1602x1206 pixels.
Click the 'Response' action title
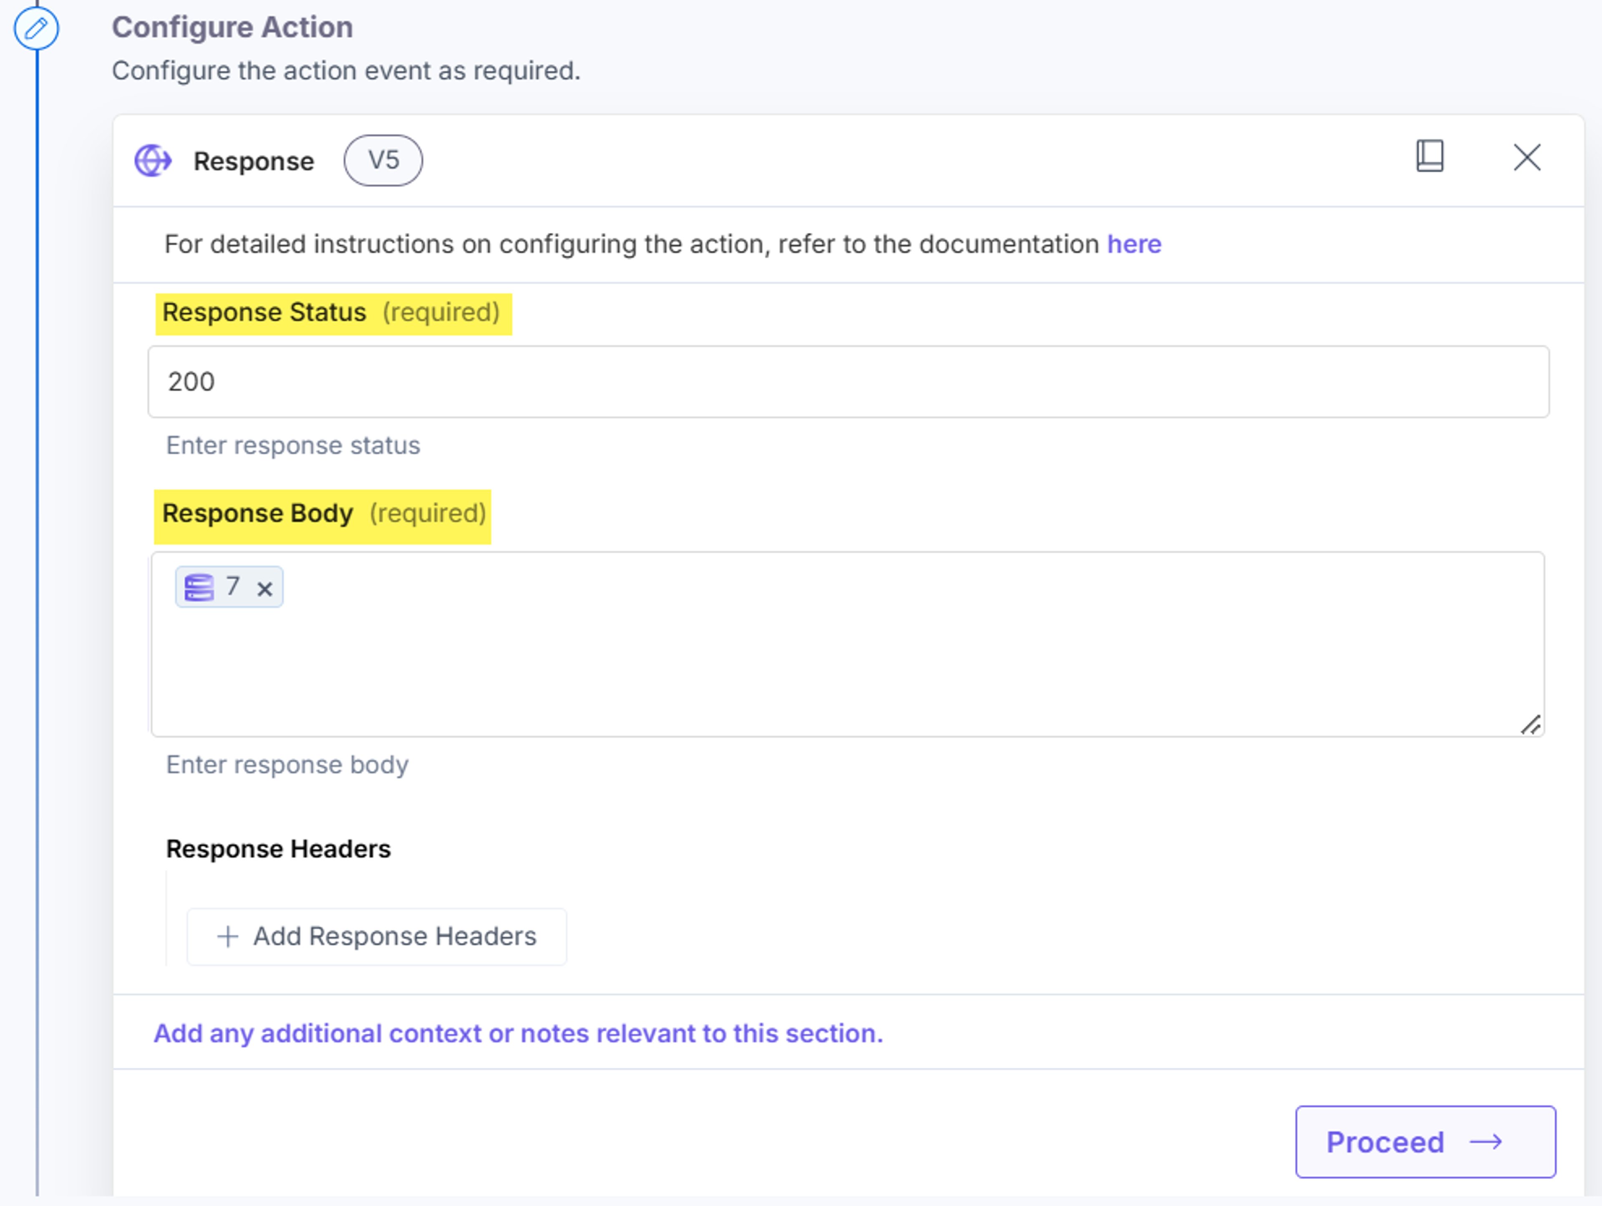point(254,161)
